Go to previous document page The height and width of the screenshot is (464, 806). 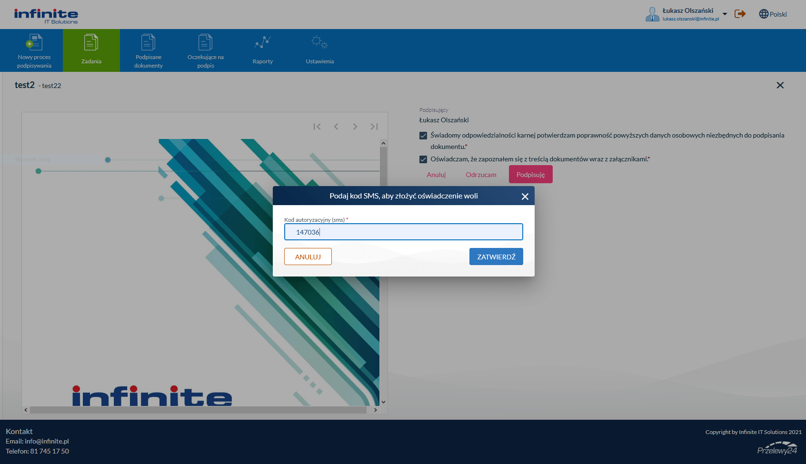(x=336, y=127)
